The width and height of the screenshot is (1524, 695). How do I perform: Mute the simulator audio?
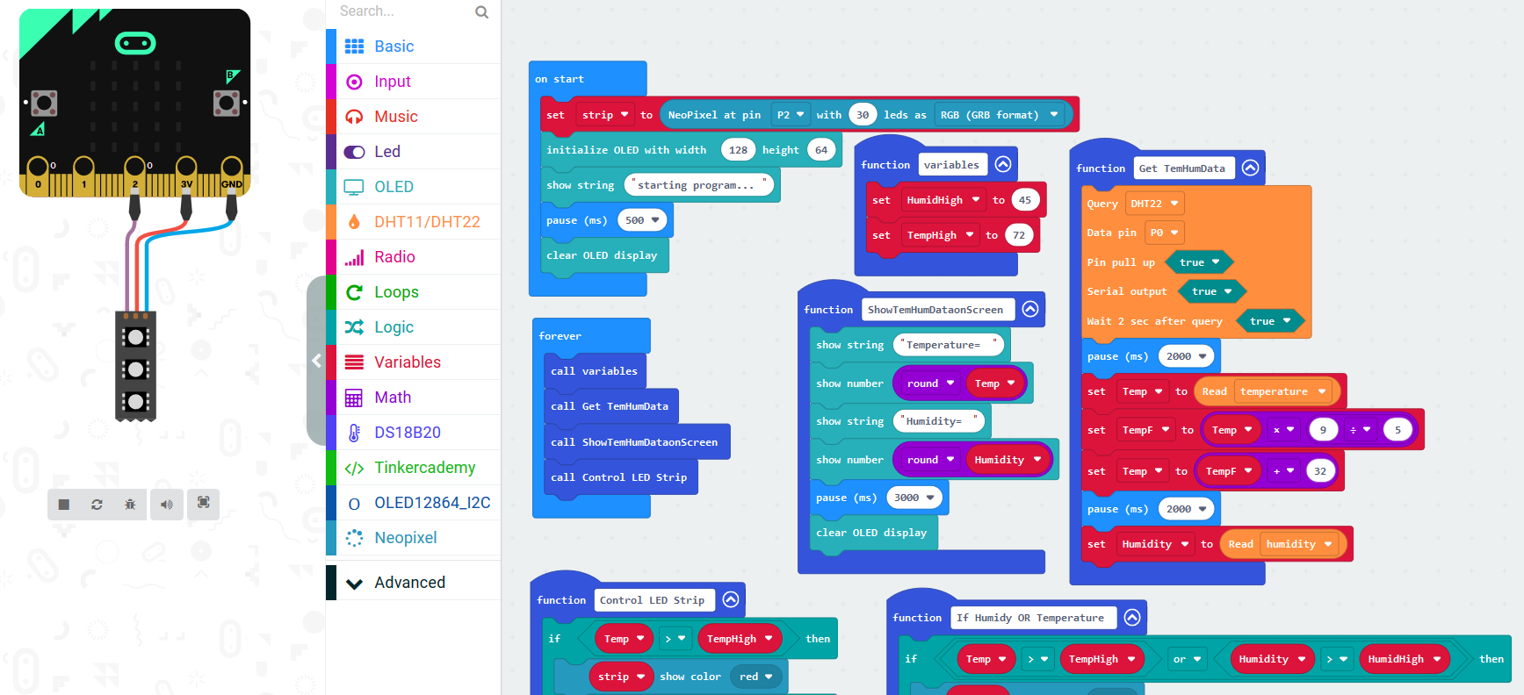(x=167, y=505)
